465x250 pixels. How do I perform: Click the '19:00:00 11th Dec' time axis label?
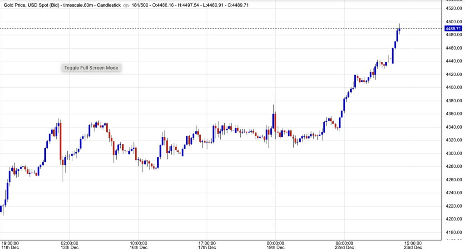(10, 245)
